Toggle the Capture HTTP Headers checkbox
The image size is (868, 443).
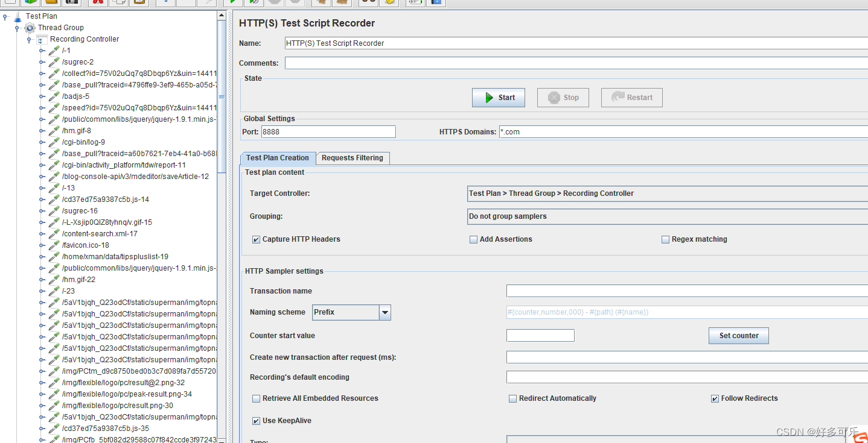tap(256, 239)
